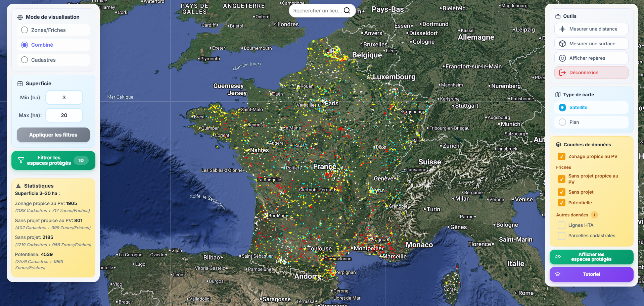This screenshot has width=644, height=306.
Task: Click the eye icon on Afficher les espaces protégés
Action: click(558, 257)
